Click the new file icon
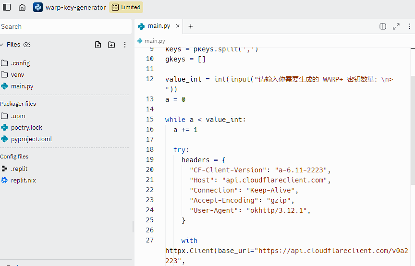This screenshot has height=266, width=415. [98, 45]
